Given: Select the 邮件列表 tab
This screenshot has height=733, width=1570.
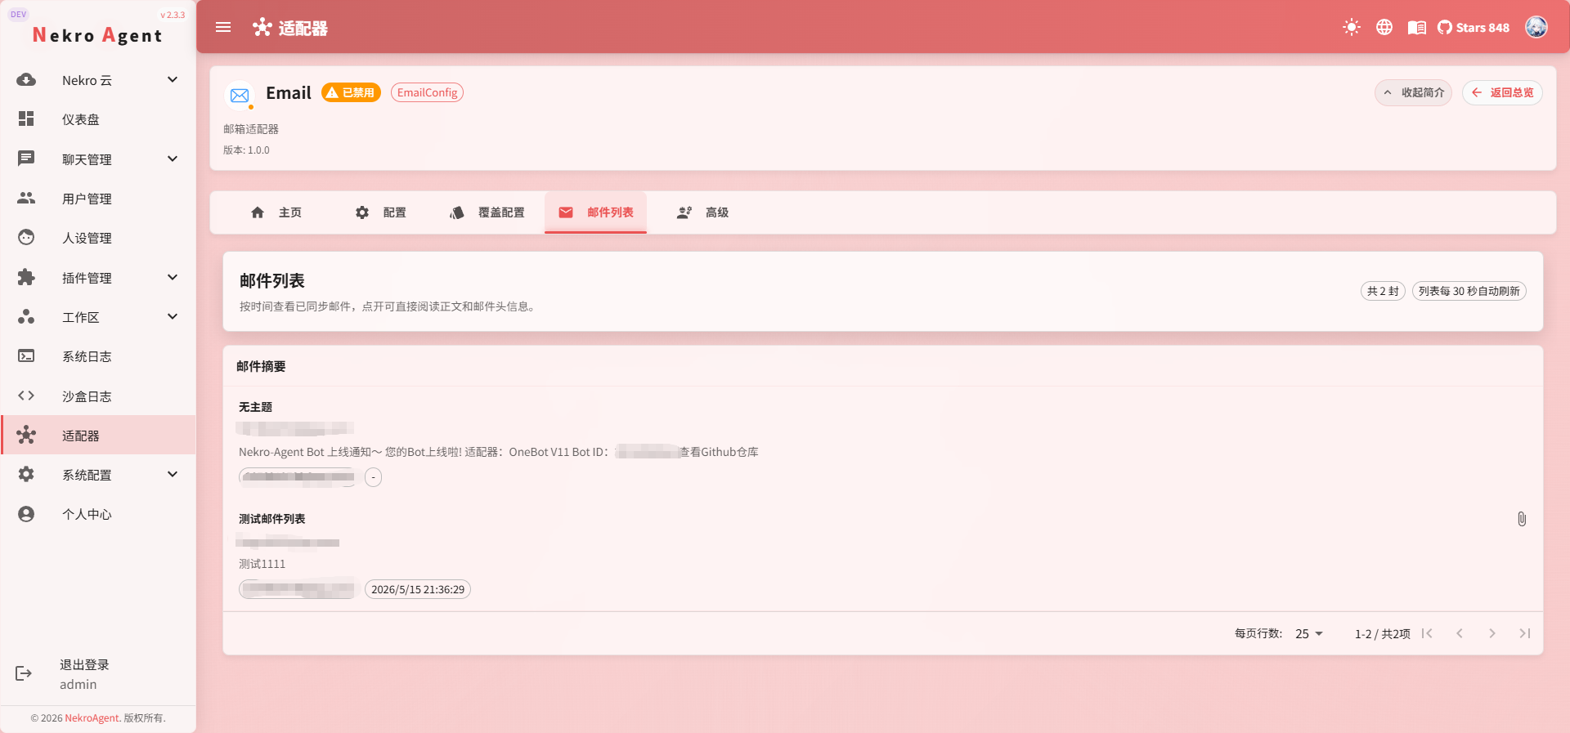Looking at the screenshot, I should [595, 212].
